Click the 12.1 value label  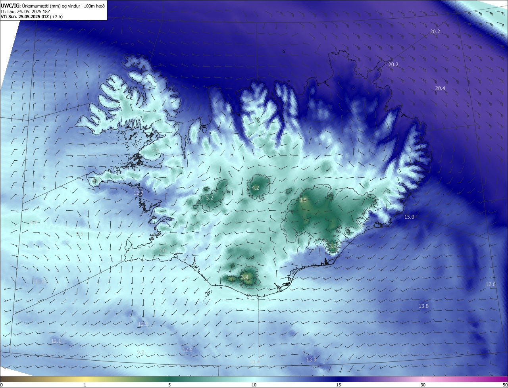[56, 341]
